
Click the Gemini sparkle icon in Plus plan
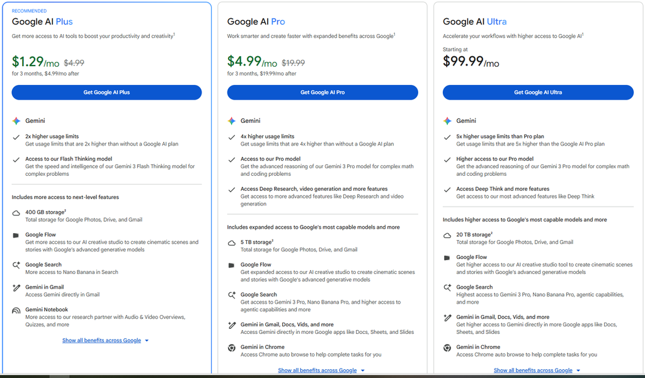(16, 121)
